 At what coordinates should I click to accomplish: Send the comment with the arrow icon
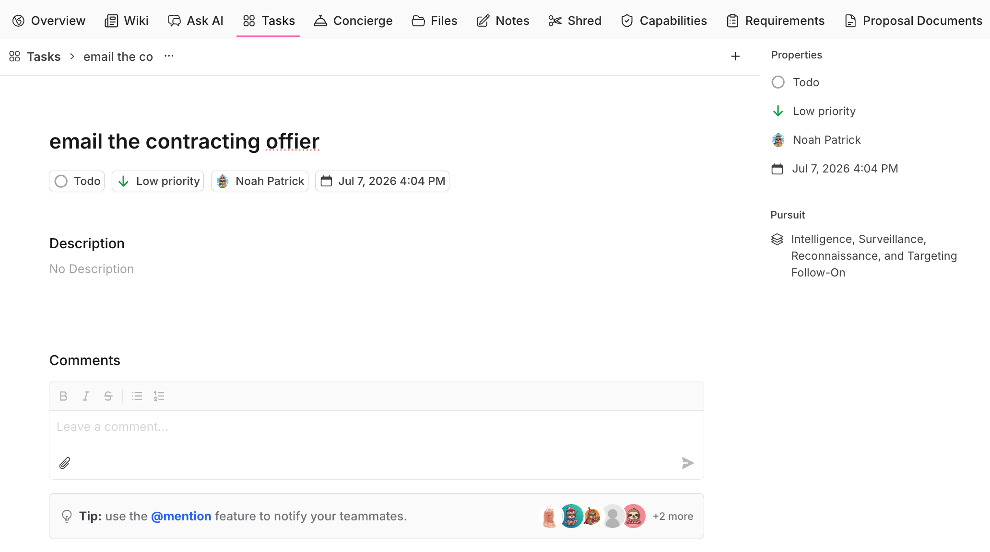click(x=688, y=463)
